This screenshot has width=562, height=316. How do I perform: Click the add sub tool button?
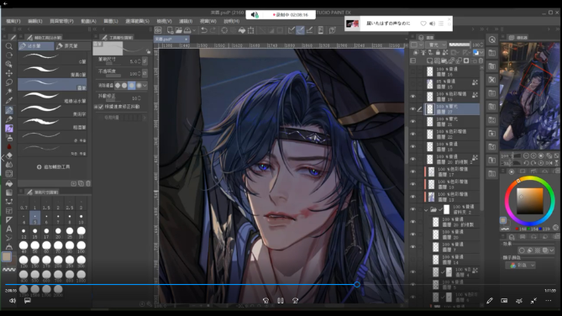53,167
